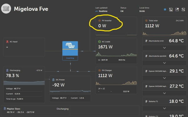Click the PV Charger sun icon

tap(99, 70)
